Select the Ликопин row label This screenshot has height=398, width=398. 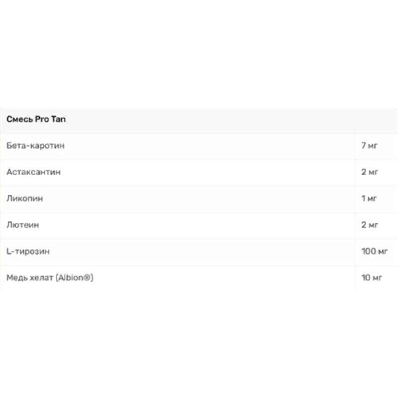[25, 199]
